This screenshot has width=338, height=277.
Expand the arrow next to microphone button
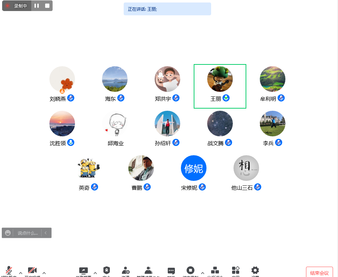pos(21,273)
